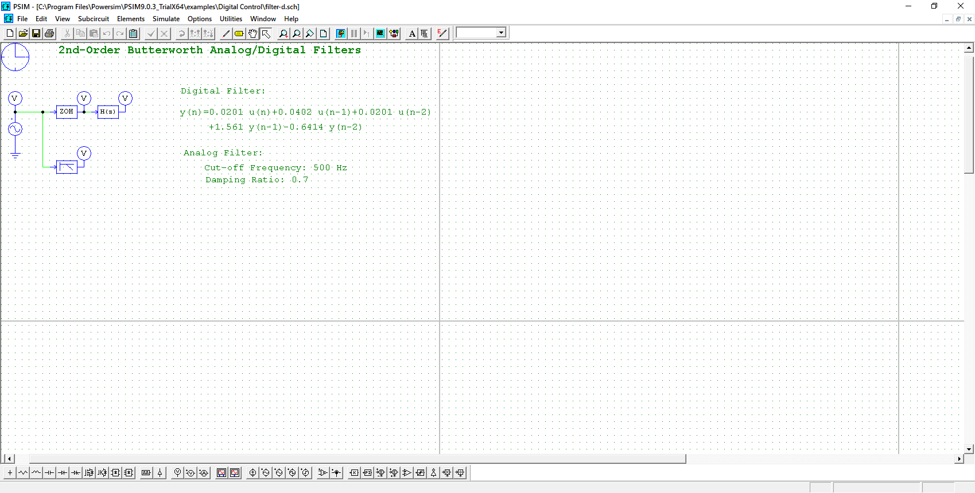Add an inductor from the element bar
Viewport: 975px width, 493px height.
click(36, 472)
